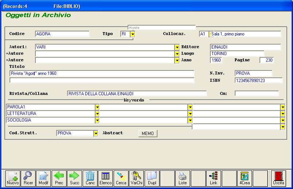293x189 pixels.
Task: Click the N.Inv. field PROVA
Action: click(x=253, y=73)
